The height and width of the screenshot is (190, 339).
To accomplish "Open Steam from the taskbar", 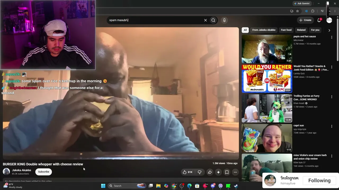I will (236, 186).
